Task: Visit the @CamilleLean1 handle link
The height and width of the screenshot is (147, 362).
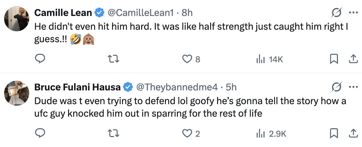Action: (x=141, y=13)
